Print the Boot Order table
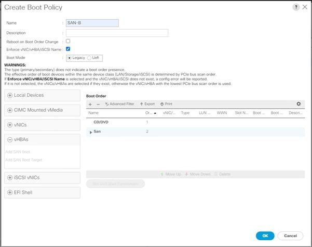 (x=166, y=104)
